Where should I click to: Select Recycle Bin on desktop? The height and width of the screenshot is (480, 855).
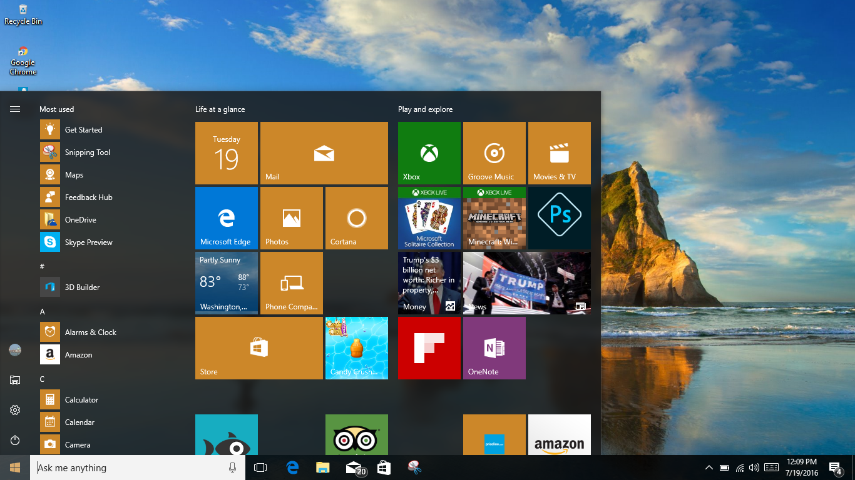23,15
